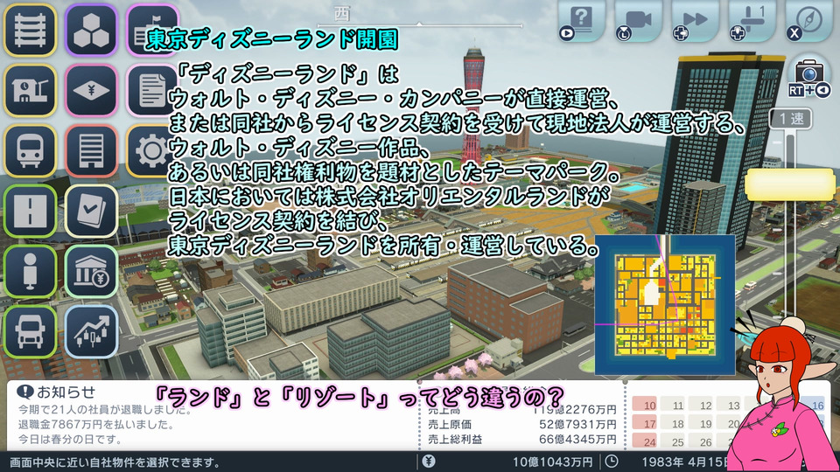Open the stock market chart menu
The height and width of the screenshot is (472, 840).
point(91,332)
